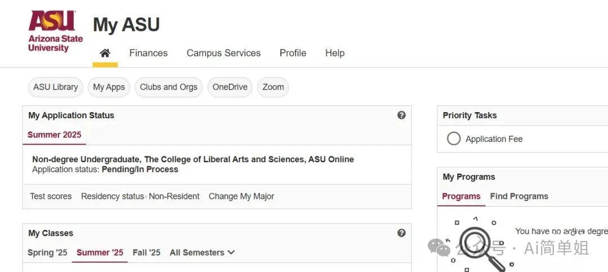Open the My Apps quick link
This screenshot has width=608, height=272.
109,87
